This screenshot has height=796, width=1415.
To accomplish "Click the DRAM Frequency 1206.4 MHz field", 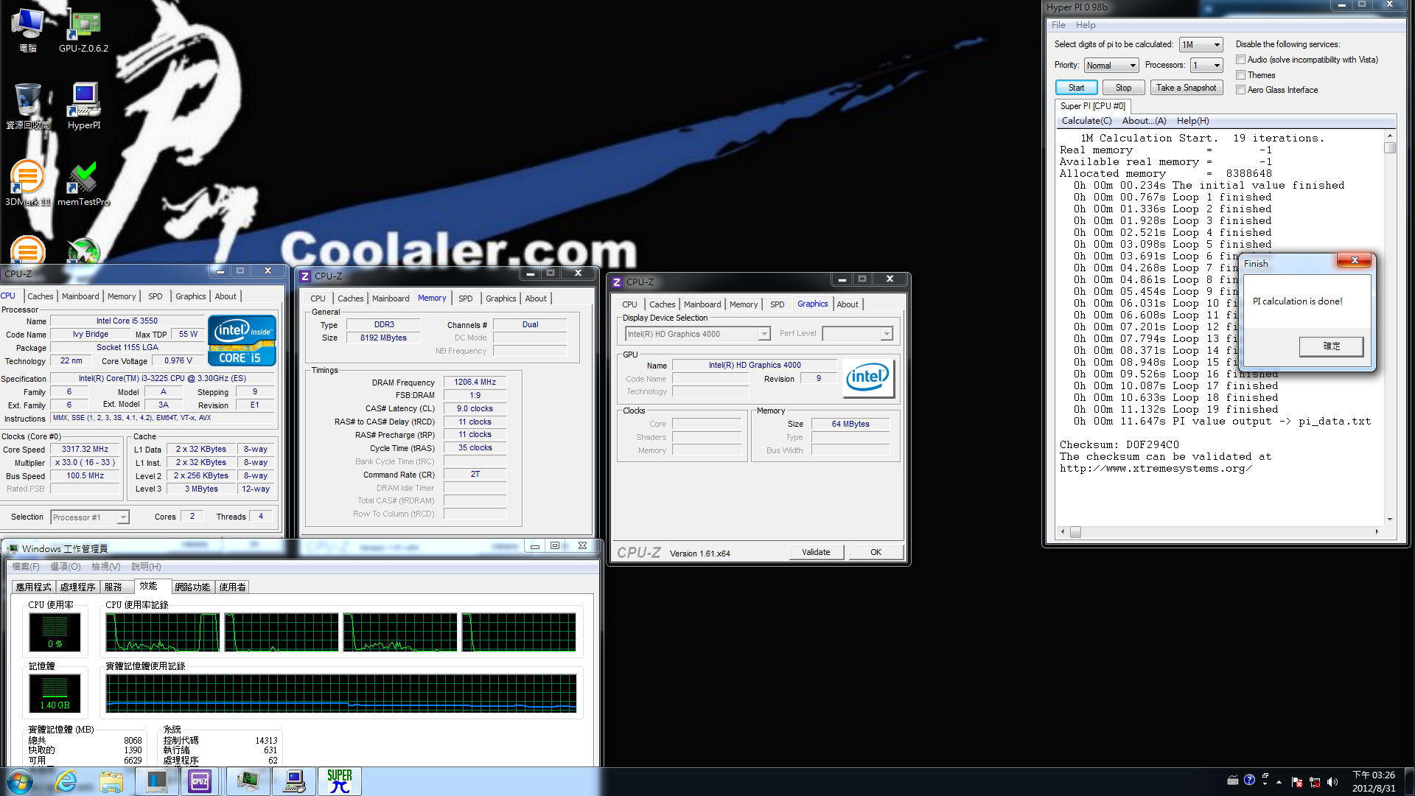I will tap(475, 383).
